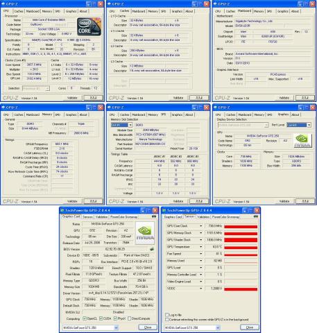
Task: Open the GPU Temperature sensor dropdown arrow
Action: coord(200,247)
